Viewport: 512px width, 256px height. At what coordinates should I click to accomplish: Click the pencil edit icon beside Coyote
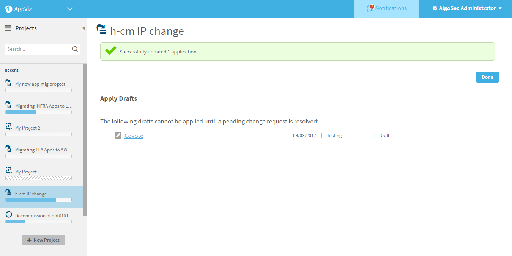tap(118, 136)
